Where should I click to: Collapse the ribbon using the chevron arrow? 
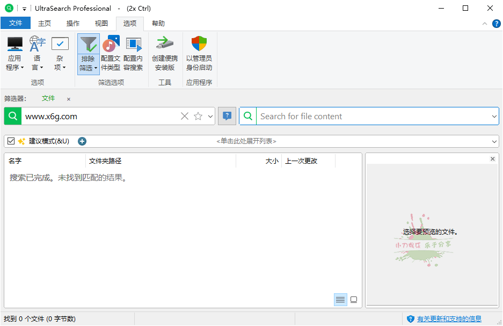click(x=485, y=23)
